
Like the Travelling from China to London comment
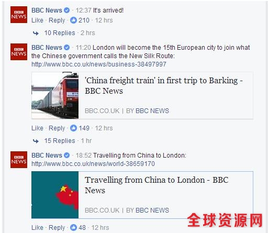point(37,228)
